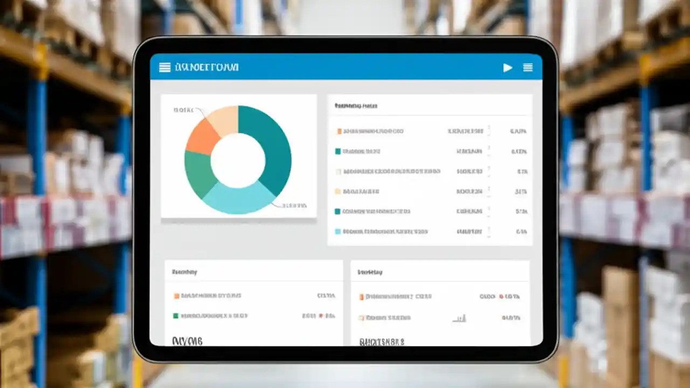Click the play arrow icon in the top bar
This screenshot has height=388, width=690.
click(507, 67)
